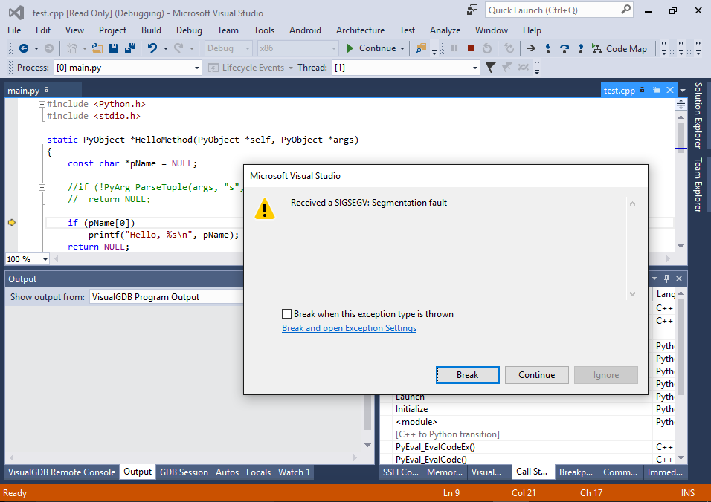Screen dimensions: 711x502
Task: Click the Open File folder icon
Action: (x=97, y=48)
